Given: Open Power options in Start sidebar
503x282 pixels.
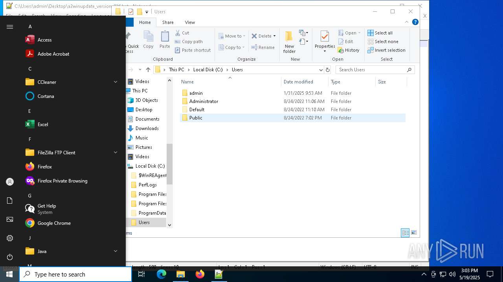Looking at the screenshot, I should (10, 257).
